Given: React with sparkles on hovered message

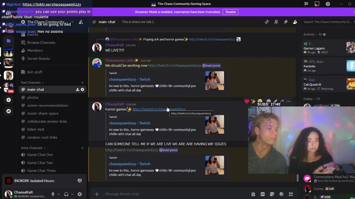Looking at the screenshot, I should click(x=253, y=101).
